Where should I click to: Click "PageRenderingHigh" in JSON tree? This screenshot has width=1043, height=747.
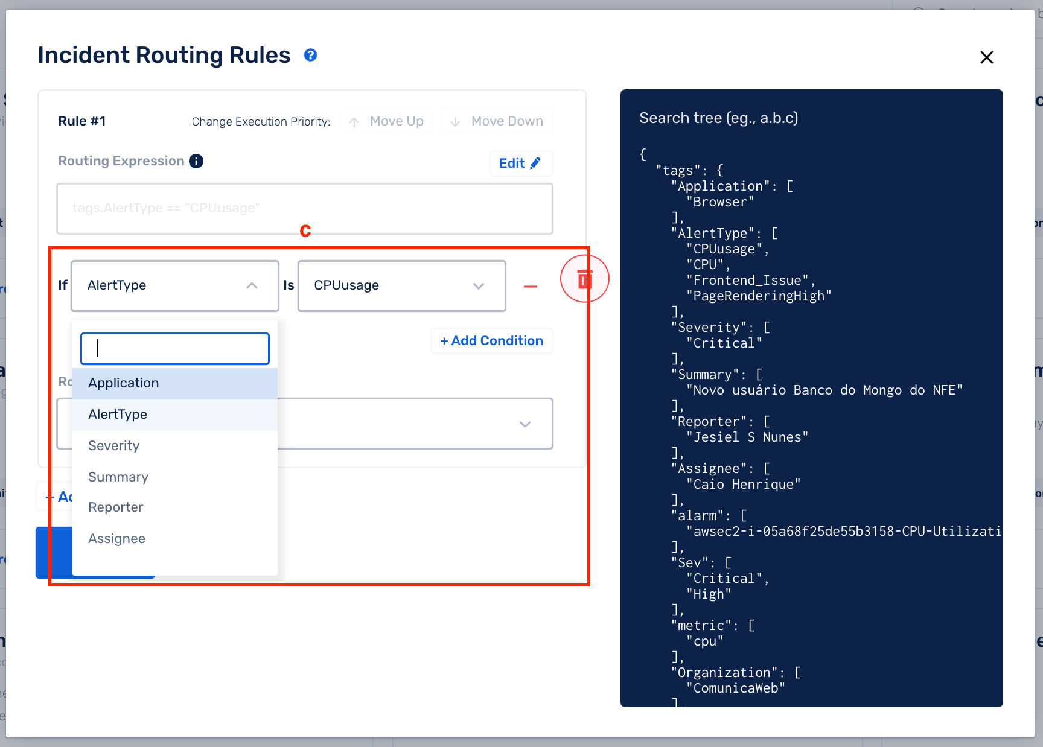point(759,296)
